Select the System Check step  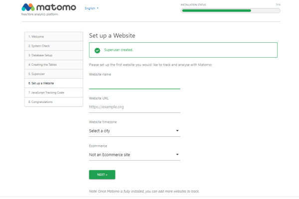(53, 46)
